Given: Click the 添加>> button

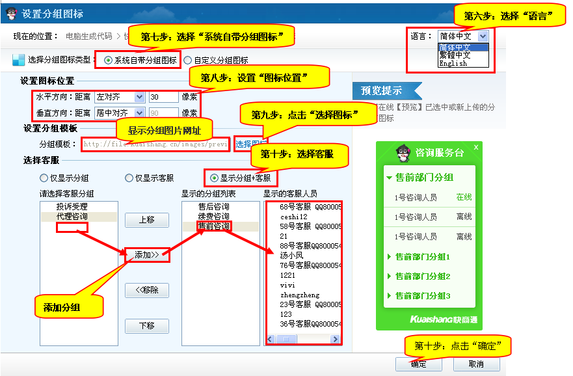Looking at the screenshot, I should click(x=147, y=255).
